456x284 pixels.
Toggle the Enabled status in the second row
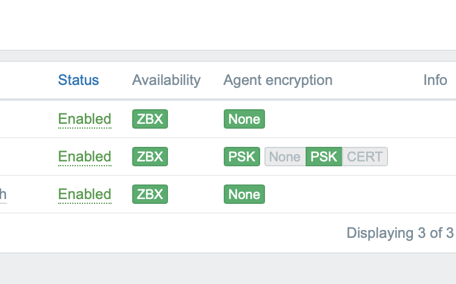[84, 157]
